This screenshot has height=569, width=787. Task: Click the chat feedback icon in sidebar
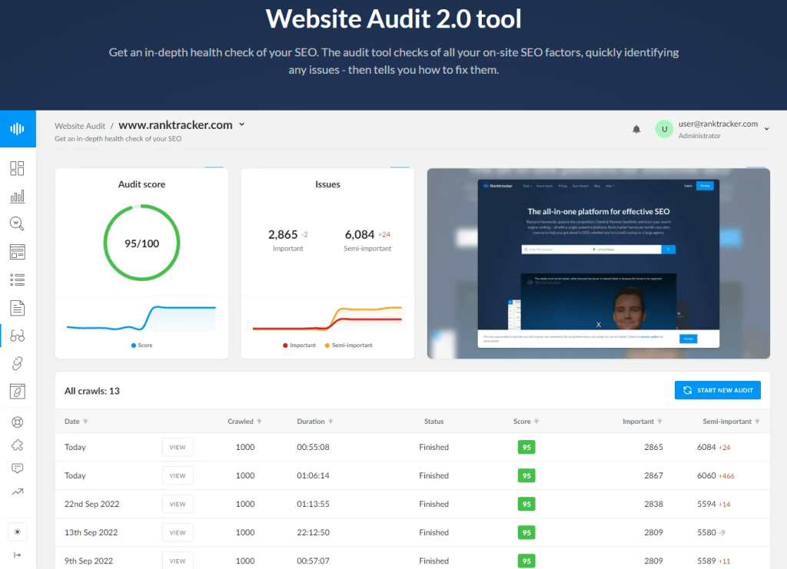pyautogui.click(x=18, y=468)
